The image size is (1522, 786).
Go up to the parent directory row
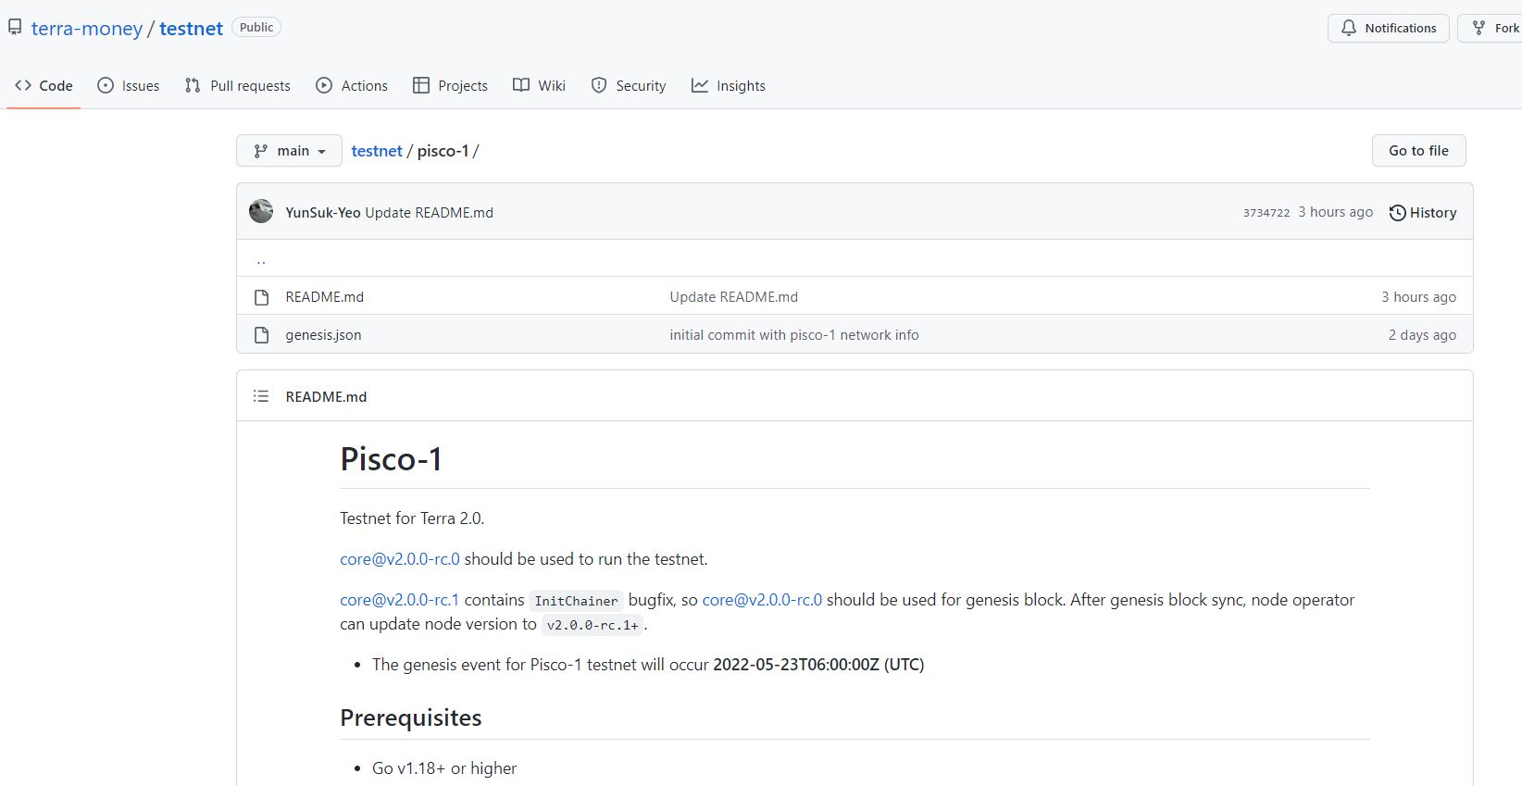[855, 259]
